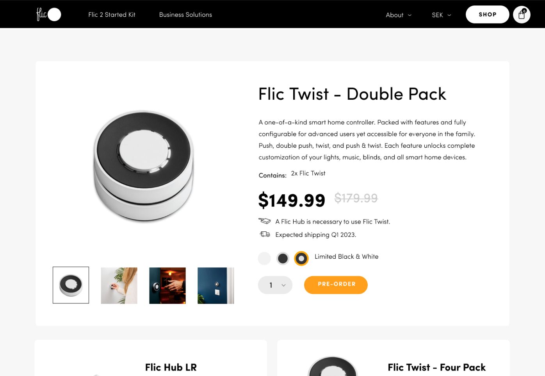Viewport: 545px width, 376px height.
Task: Click the Flic Hub icon beside requirement note
Action: pos(265,221)
